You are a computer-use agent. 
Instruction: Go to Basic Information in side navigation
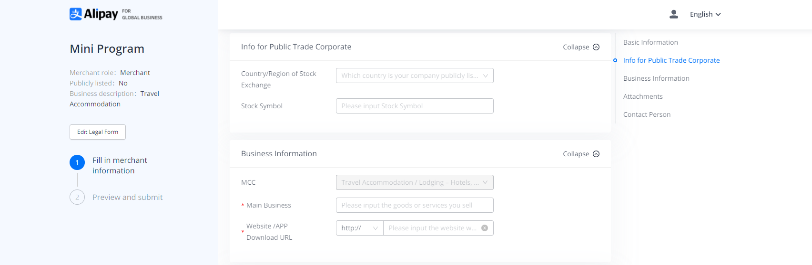pos(650,42)
